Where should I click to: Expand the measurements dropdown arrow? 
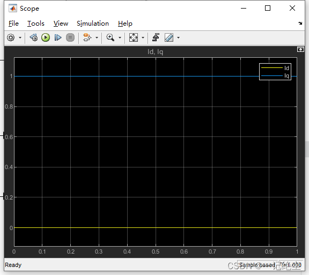point(178,37)
